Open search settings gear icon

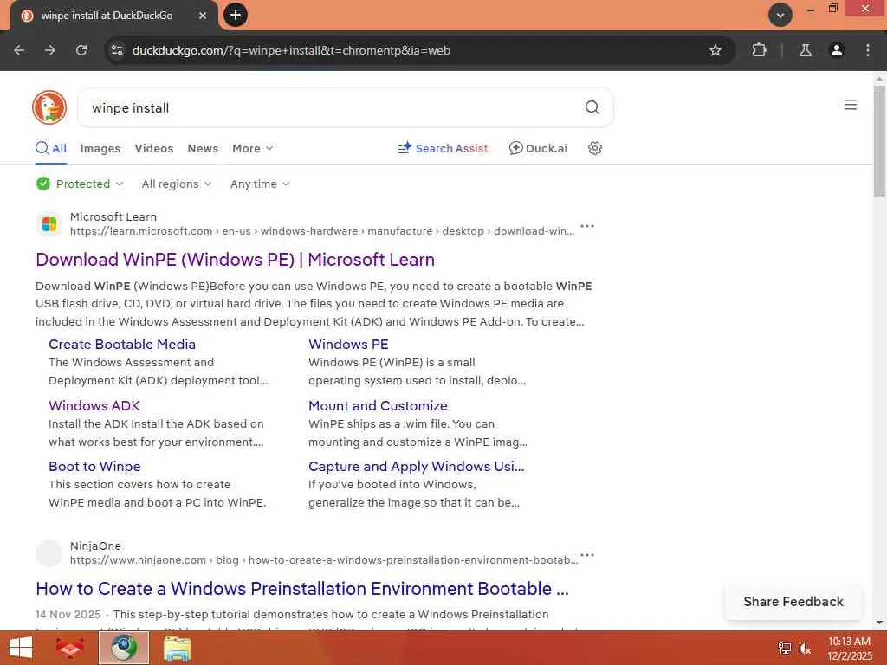594,148
